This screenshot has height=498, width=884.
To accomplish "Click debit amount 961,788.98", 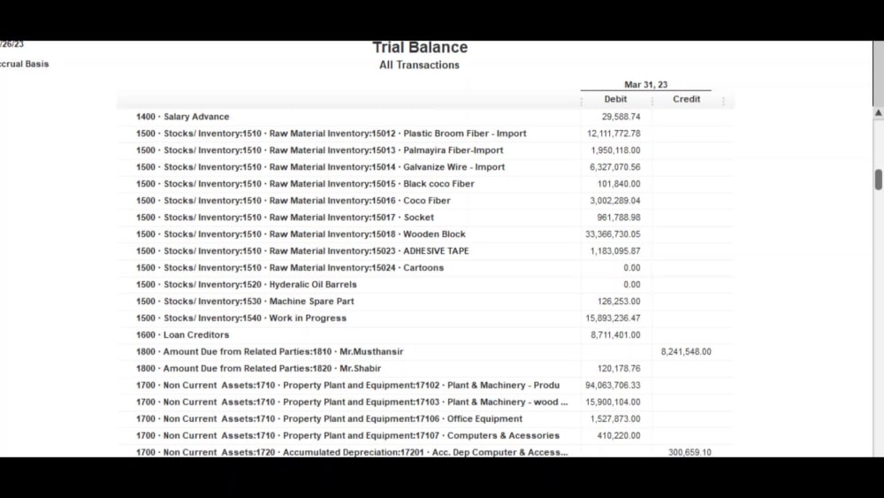I will [619, 218].
